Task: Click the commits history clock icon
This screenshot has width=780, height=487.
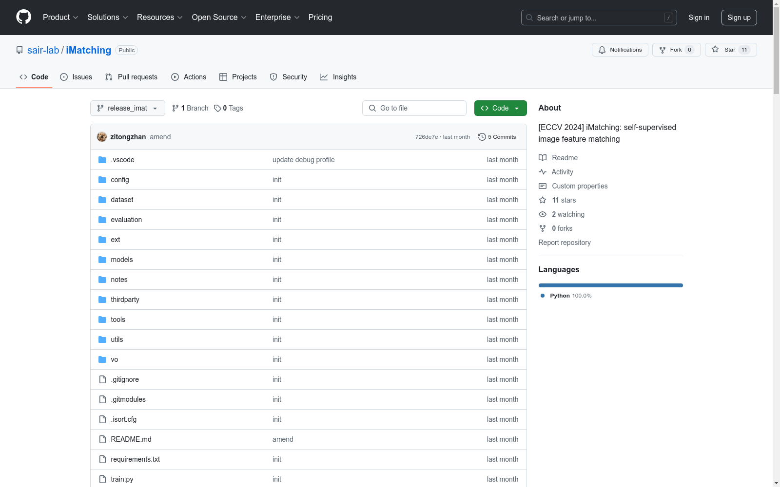Action: pyautogui.click(x=482, y=137)
